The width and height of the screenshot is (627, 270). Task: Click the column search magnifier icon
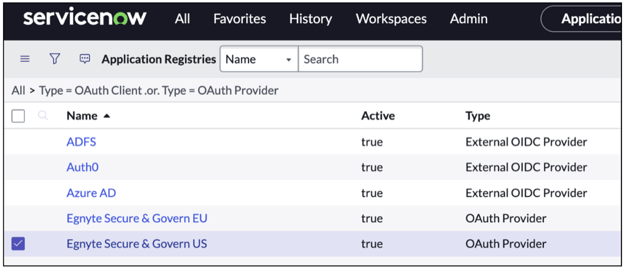tap(43, 116)
